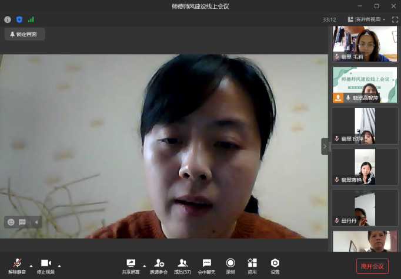Click the 锁定画面 pin button
Image resolution: width=401 pixels, height=279 pixels.
coord(25,34)
